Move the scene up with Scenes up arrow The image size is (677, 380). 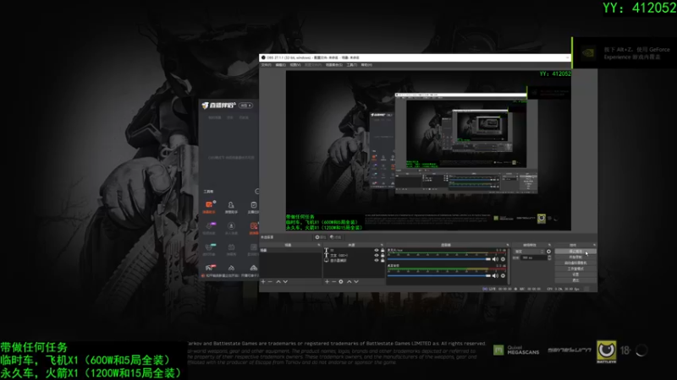pos(278,282)
